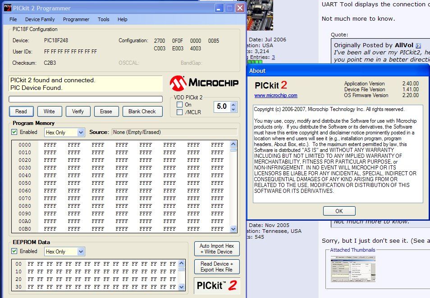Viewport: 430px width, 298px height.
Task: Click quote arrow icon beside AllVol
Action: (418, 46)
